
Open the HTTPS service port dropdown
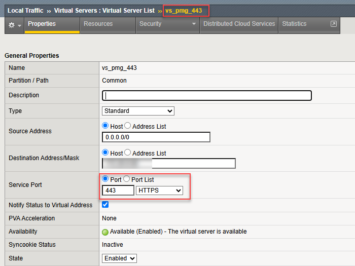[x=159, y=191]
